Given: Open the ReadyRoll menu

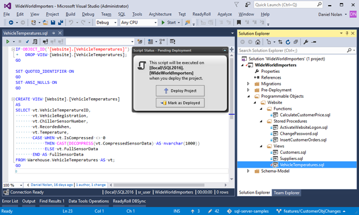Looking at the screenshot, I should pyautogui.click(x=202, y=14).
